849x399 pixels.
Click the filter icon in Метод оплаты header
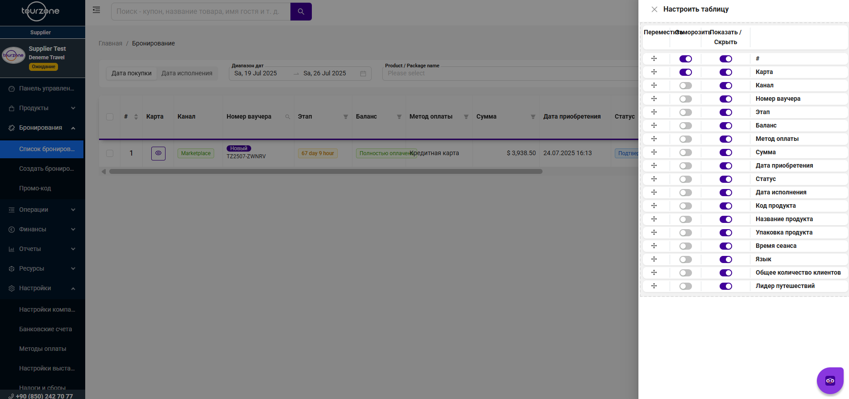466,117
